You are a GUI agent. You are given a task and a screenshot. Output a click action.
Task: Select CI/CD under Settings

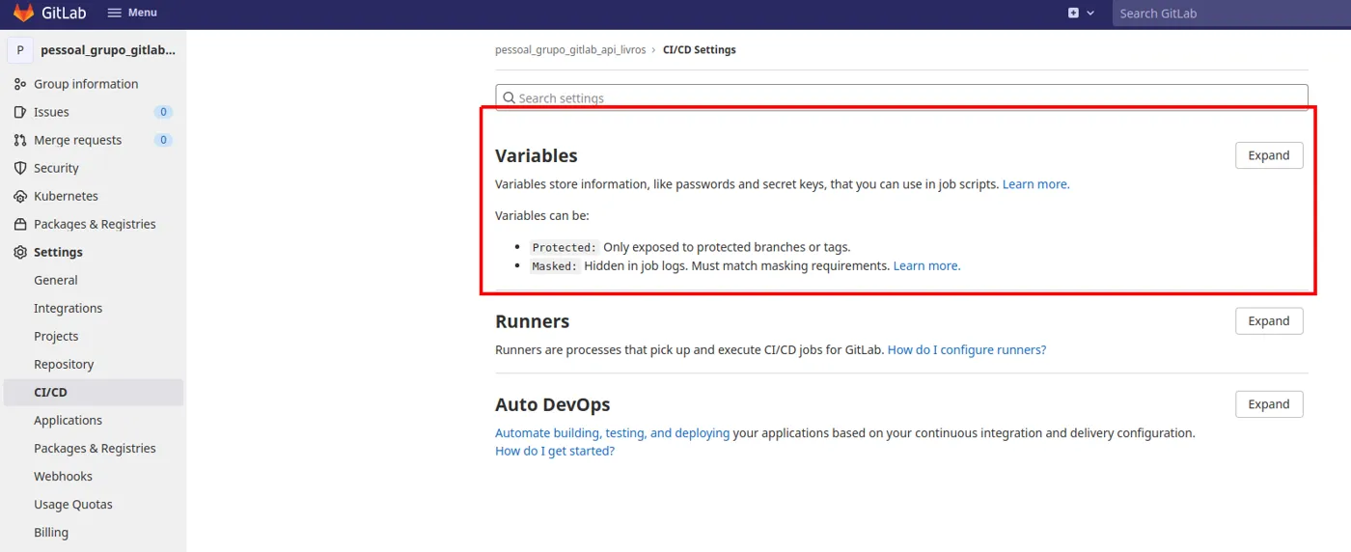click(x=93, y=392)
